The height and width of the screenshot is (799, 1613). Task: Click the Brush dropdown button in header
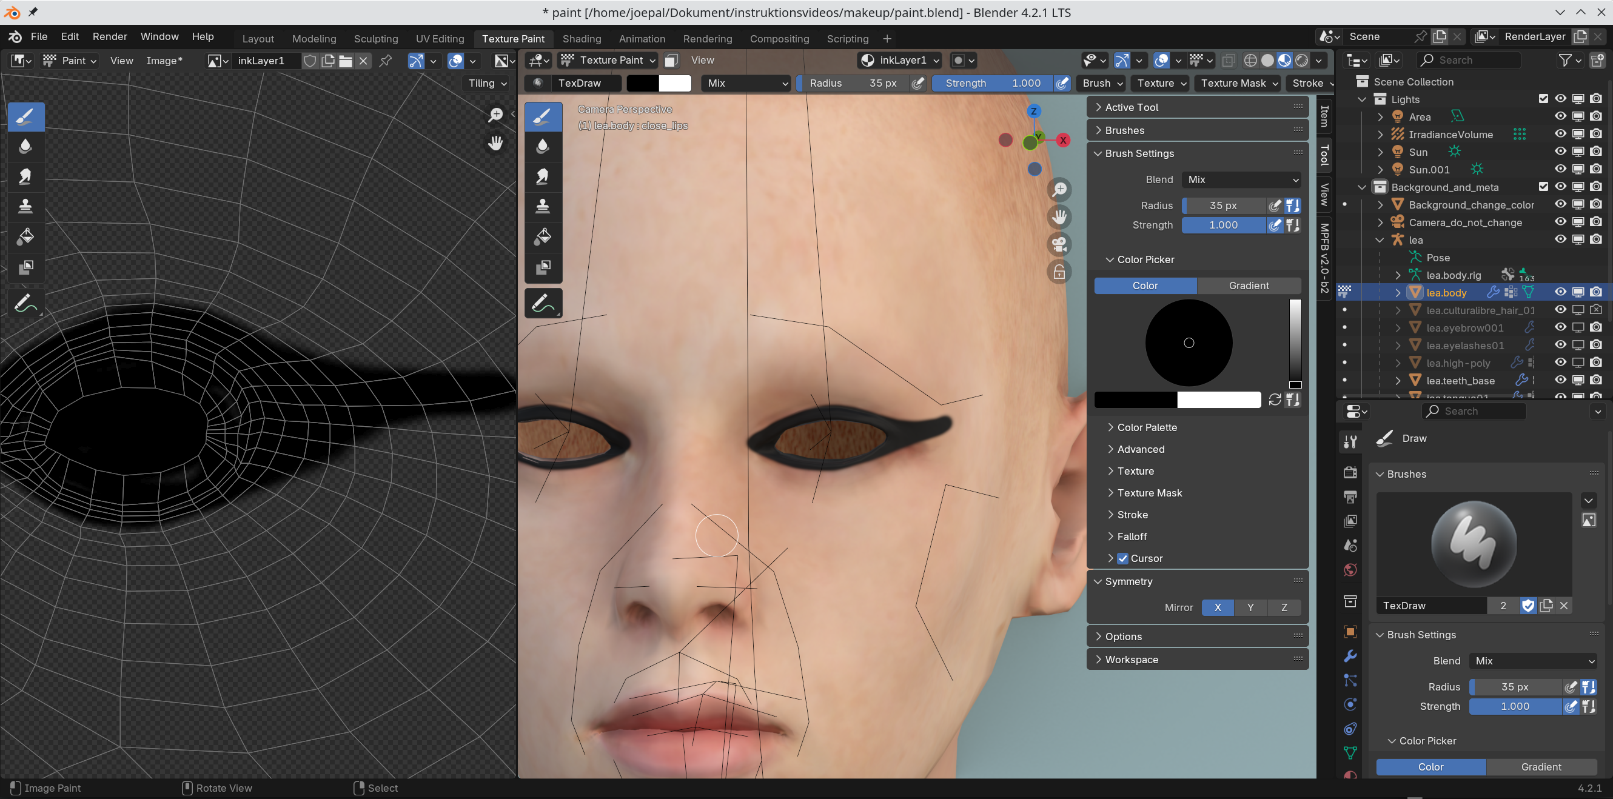(x=1102, y=83)
